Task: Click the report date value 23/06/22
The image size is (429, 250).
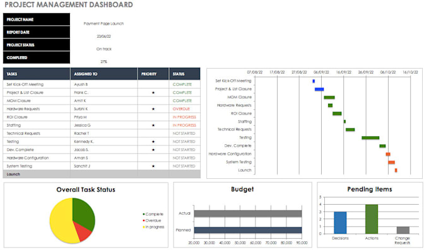Action: [x=103, y=37]
